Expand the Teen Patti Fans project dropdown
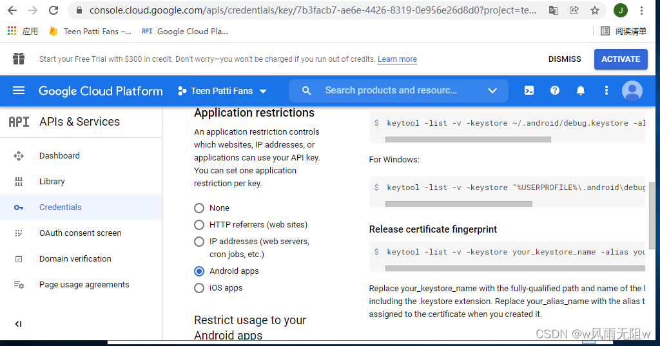 pos(222,91)
